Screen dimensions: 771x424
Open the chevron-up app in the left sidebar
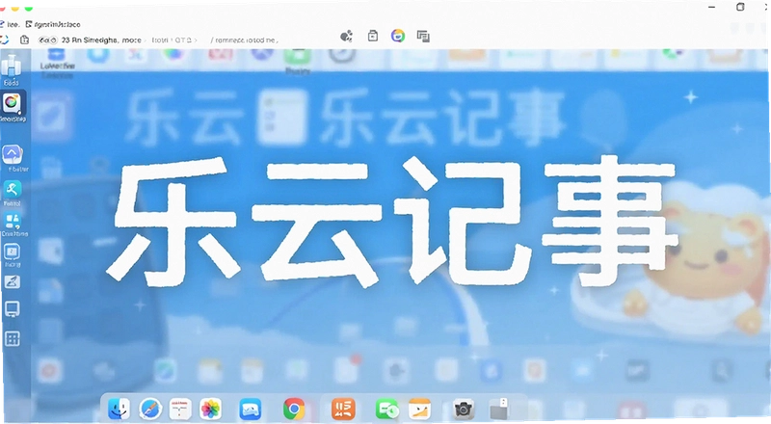pos(12,154)
